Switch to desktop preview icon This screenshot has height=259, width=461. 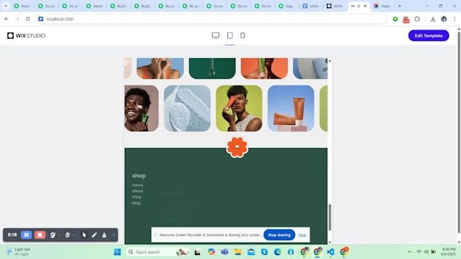216,35
